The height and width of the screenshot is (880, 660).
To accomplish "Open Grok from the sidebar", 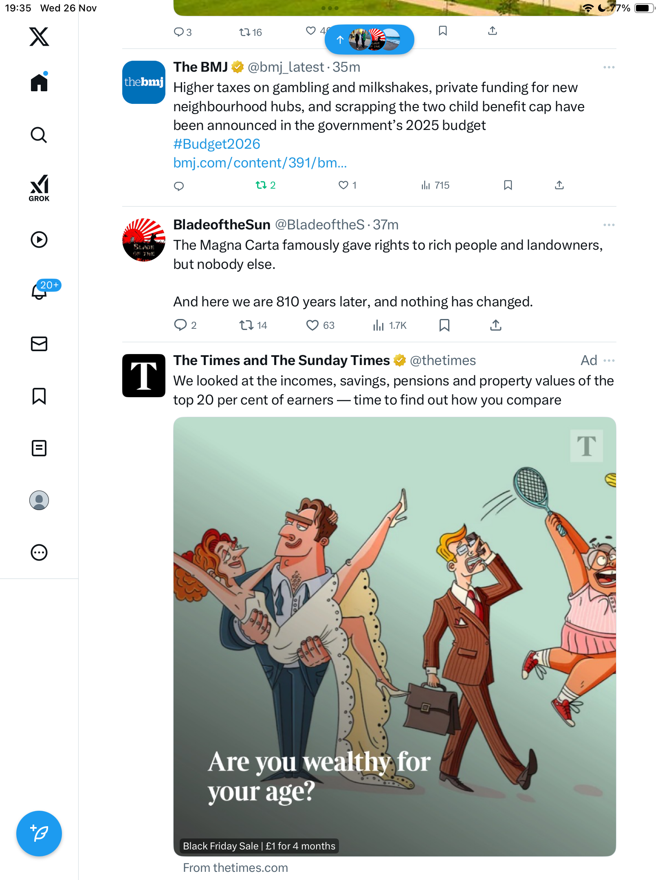I will coord(39,188).
